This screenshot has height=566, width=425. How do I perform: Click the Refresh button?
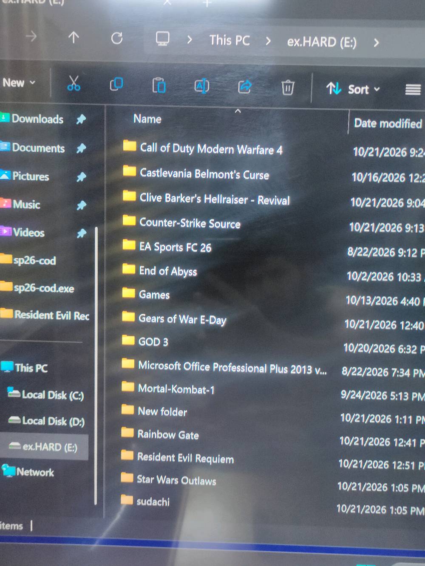tap(117, 39)
